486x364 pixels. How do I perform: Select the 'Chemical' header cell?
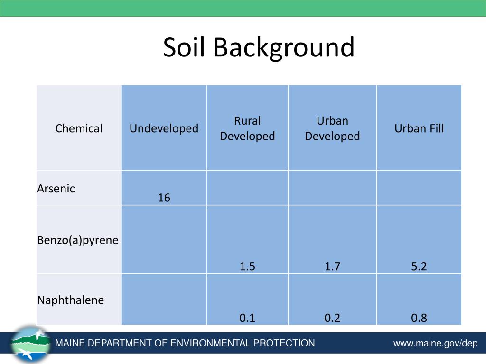(x=79, y=128)
